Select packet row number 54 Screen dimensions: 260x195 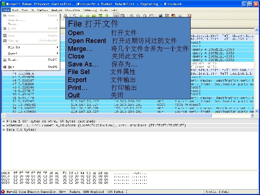coord(128,108)
